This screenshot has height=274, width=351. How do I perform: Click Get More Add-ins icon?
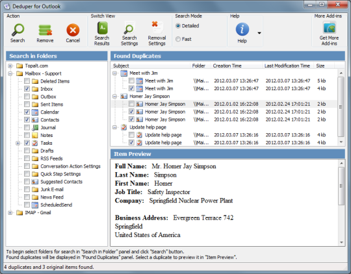(x=330, y=28)
